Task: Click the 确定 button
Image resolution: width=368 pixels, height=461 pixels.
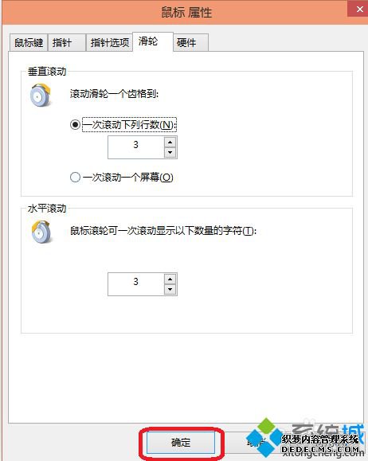Action: click(x=181, y=442)
